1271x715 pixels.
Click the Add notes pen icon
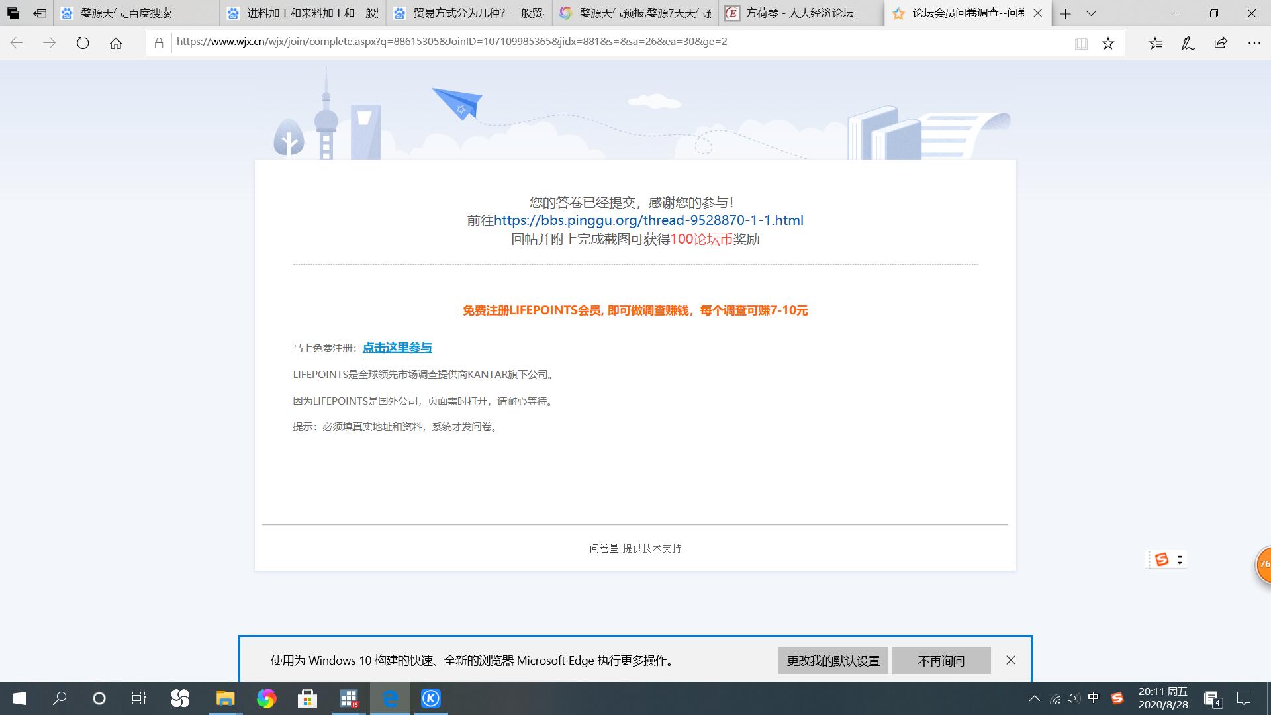(1188, 44)
